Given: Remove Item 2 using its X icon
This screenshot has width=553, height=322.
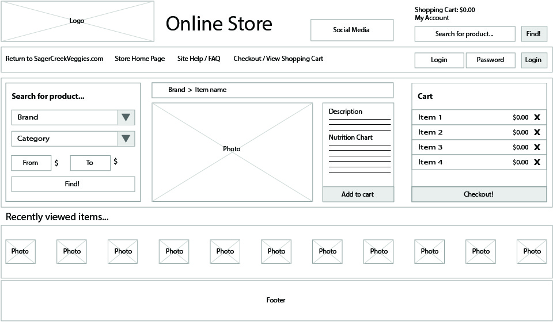Looking at the screenshot, I should coord(537,132).
